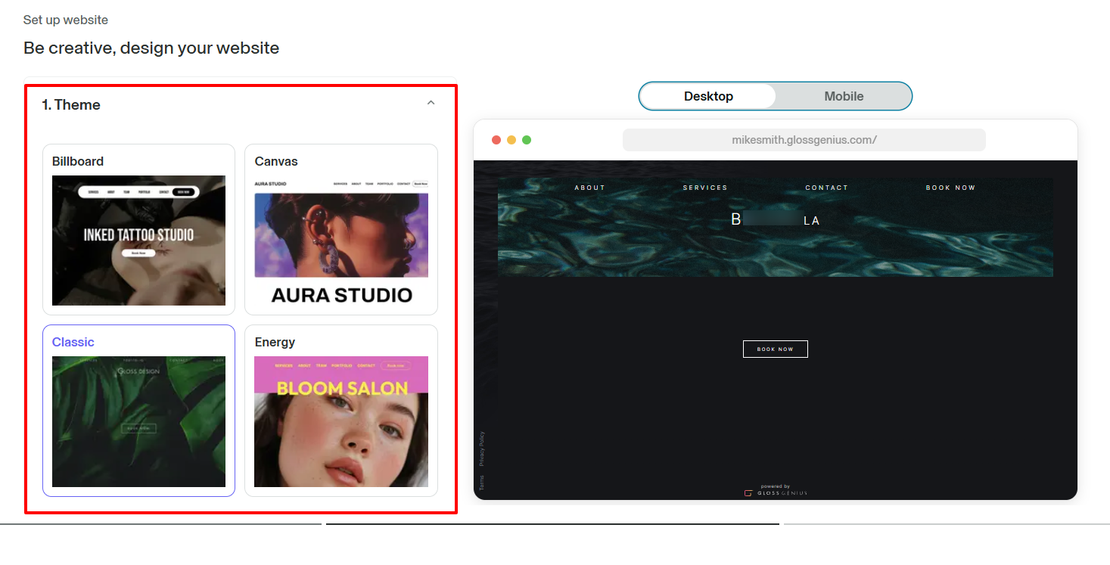The height and width of the screenshot is (565, 1110).
Task: Open the ABOUT page in the site preview
Action: 589,187
